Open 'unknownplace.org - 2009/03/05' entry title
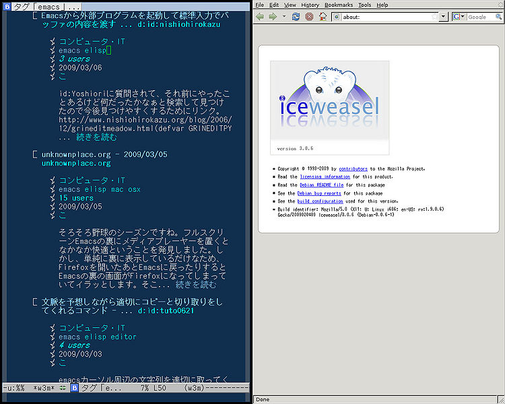This screenshot has width=505, height=404. click(104, 154)
